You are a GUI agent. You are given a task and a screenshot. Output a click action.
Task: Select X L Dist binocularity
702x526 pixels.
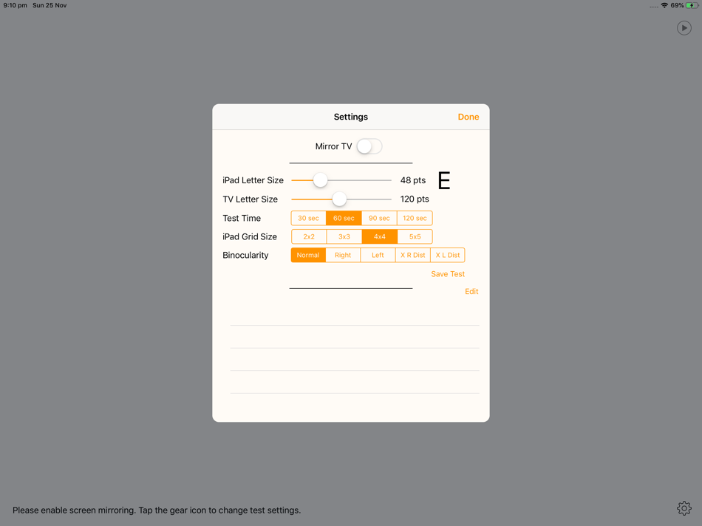click(x=448, y=255)
